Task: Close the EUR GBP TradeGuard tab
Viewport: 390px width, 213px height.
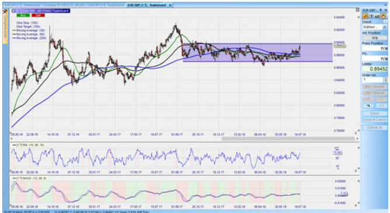Action: 170,5
